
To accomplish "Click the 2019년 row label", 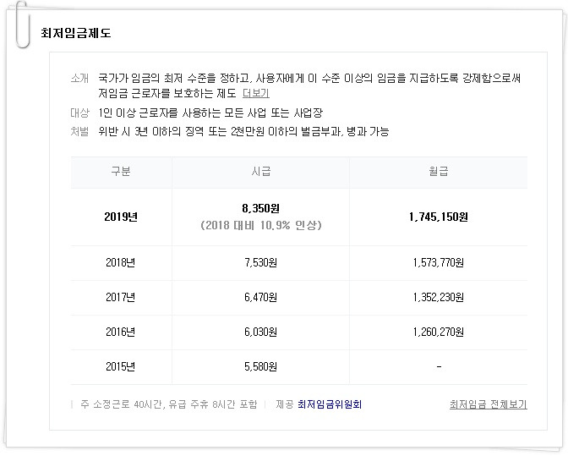I will tap(121, 217).
